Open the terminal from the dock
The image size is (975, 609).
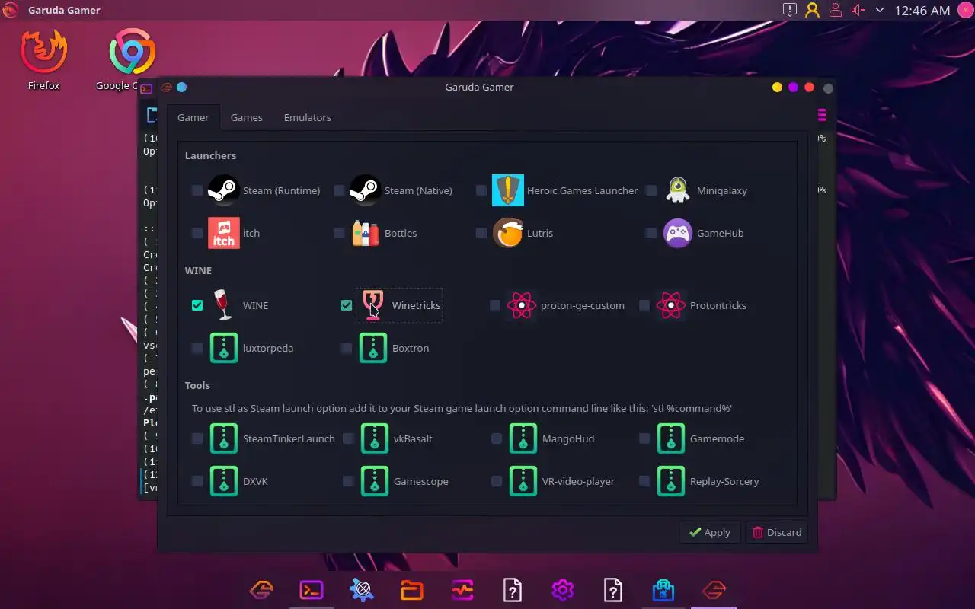click(x=312, y=590)
